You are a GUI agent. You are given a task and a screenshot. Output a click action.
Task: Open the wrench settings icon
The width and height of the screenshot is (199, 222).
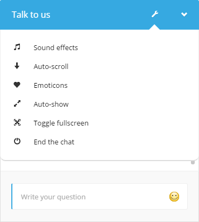click(x=155, y=14)
